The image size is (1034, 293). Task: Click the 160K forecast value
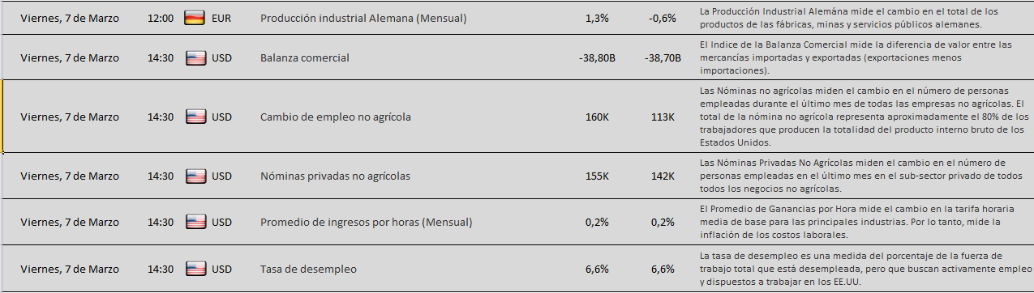[x=597, y=117]
